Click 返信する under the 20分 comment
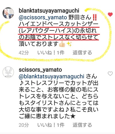 click(x=82, y=125)
